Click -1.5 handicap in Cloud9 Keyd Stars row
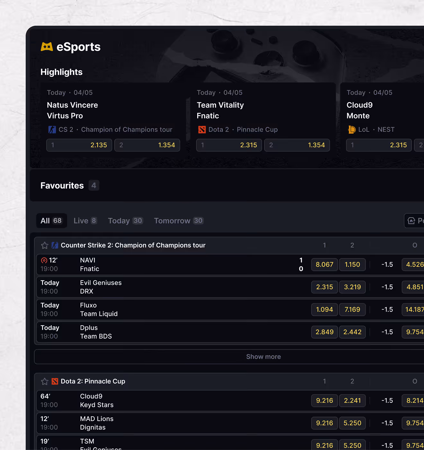The width and height of the screenshot is (424, 450). tap(387, 401)
